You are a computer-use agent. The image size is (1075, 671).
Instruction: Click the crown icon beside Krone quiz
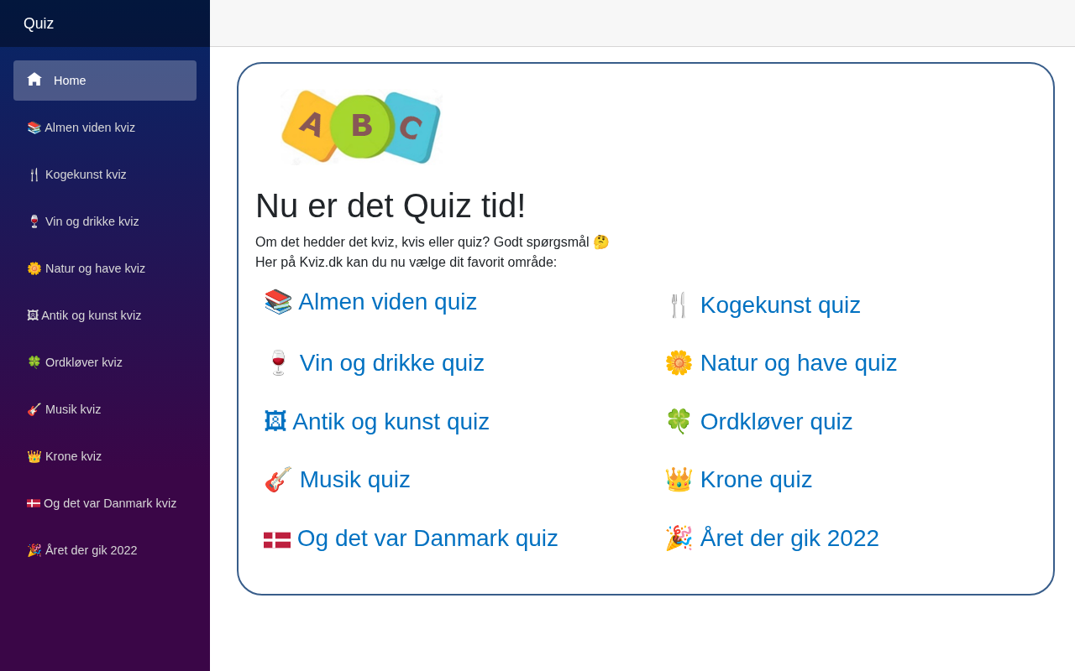tap(679, 480)
